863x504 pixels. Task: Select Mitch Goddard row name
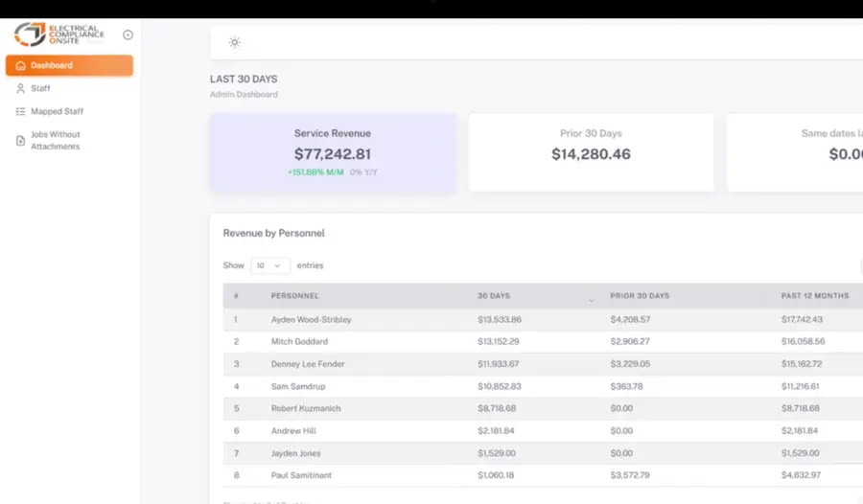[299, 342]
